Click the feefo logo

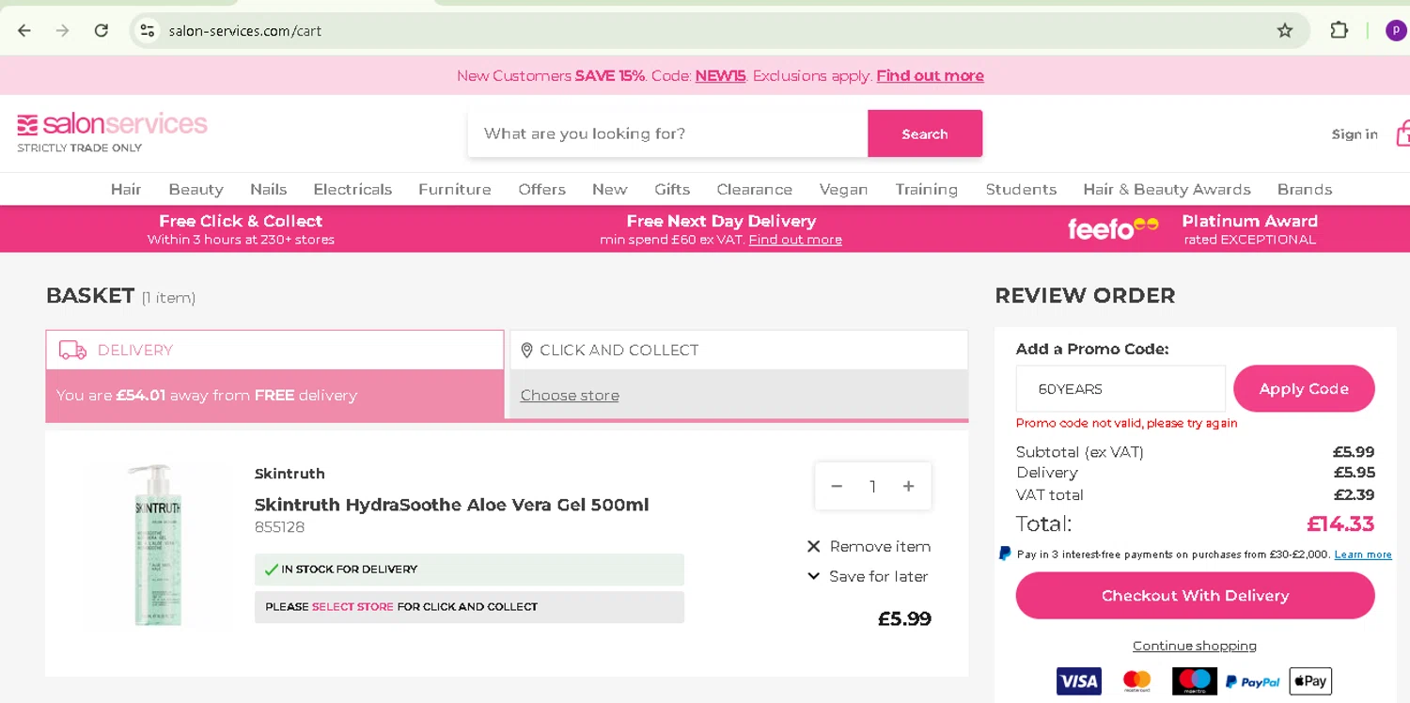1113,227
